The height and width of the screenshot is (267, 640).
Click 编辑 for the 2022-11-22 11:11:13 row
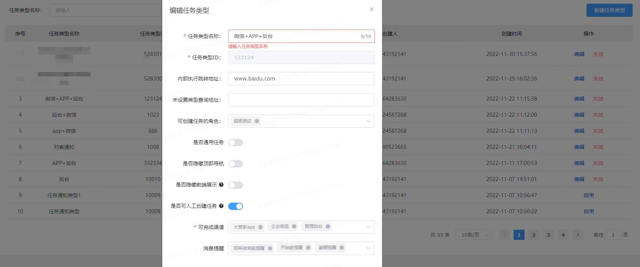[x=579, y=131]
